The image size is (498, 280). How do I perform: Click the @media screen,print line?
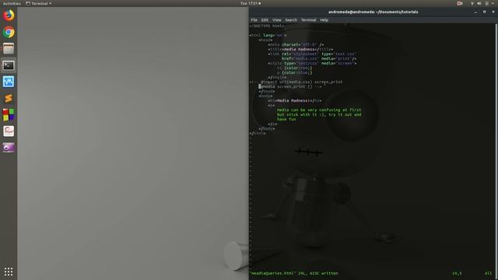[290, 86]
